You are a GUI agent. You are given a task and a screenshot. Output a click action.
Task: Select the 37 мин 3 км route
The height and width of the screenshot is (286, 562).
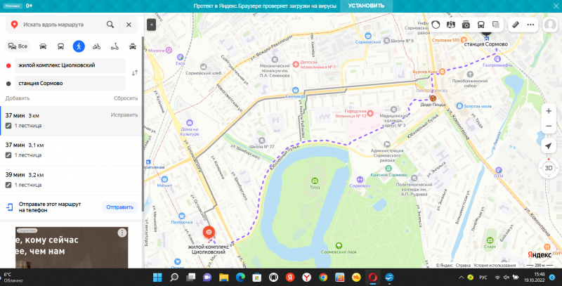pos(71,120)
